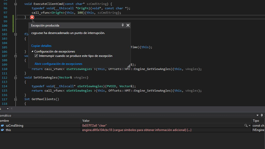265x149 pixels.
Task: Close the Excepción producida popup
Action: (x=128, y=25)
